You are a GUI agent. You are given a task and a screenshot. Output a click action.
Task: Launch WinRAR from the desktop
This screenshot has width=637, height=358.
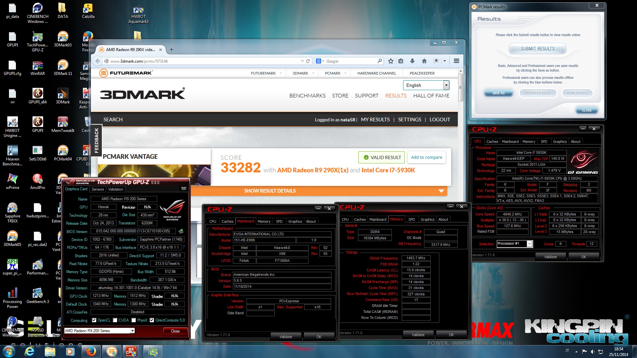click(37, 68)
